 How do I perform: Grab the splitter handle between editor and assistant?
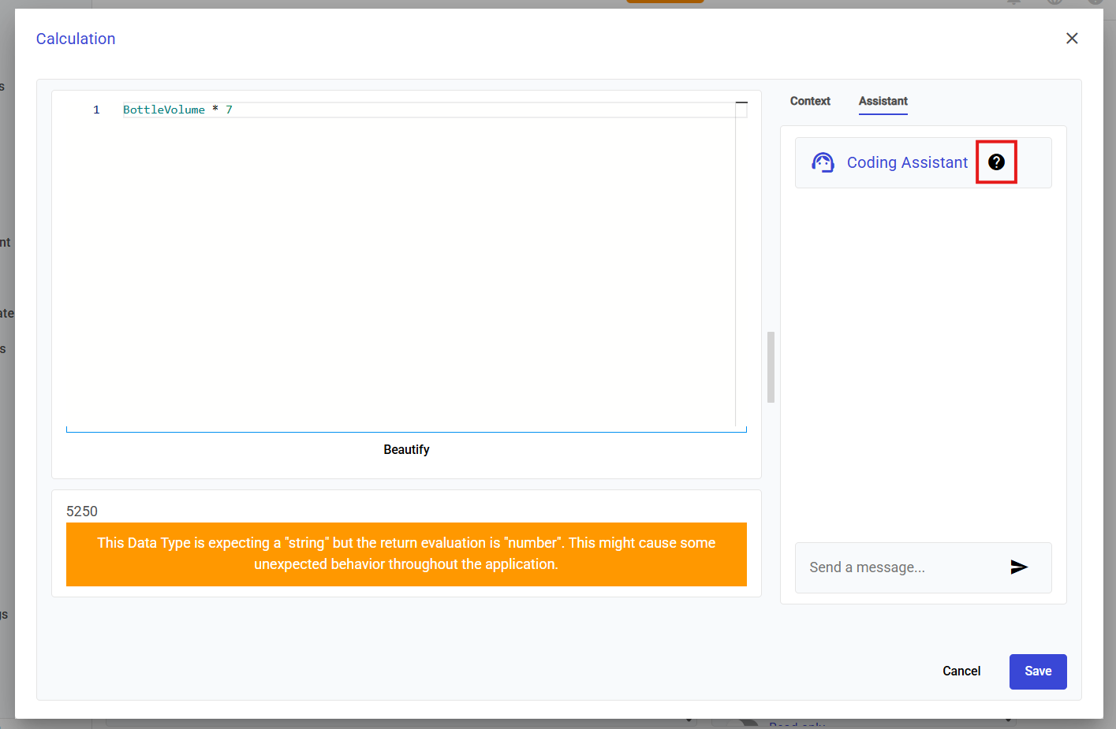(x=771, y=366)
